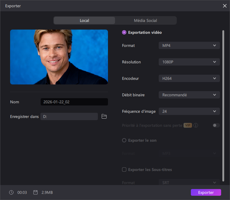Viewport: 230px width, 200px height.
Task: Toggle the lossless export priority switch
Action: click(216, 125)
